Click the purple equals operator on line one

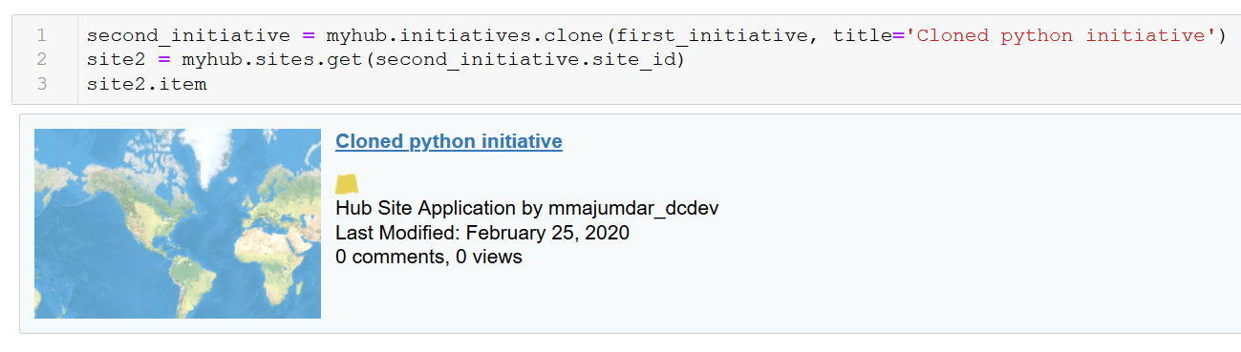[x=309, y=36]
